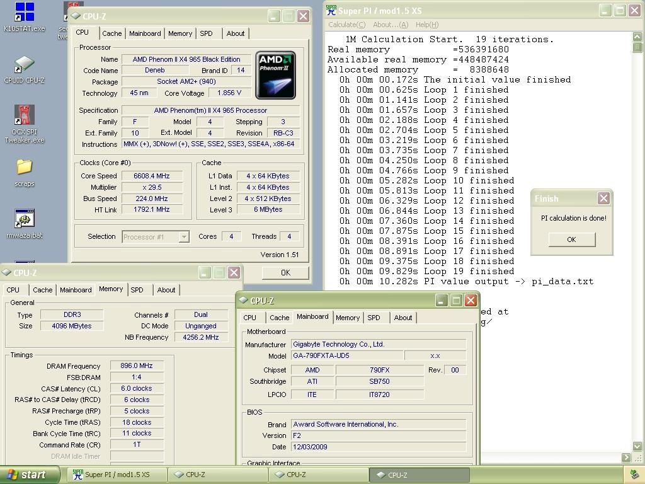Click the Bus Speed 224.0 MHz value

point(151,199)
